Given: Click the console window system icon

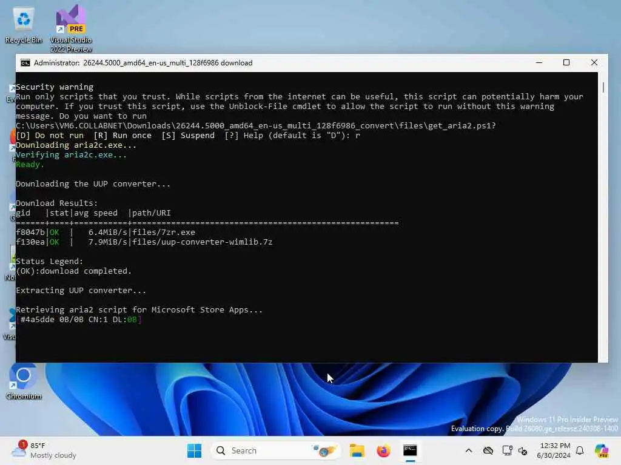Looking at the screenshot, I should click(25, 63).
